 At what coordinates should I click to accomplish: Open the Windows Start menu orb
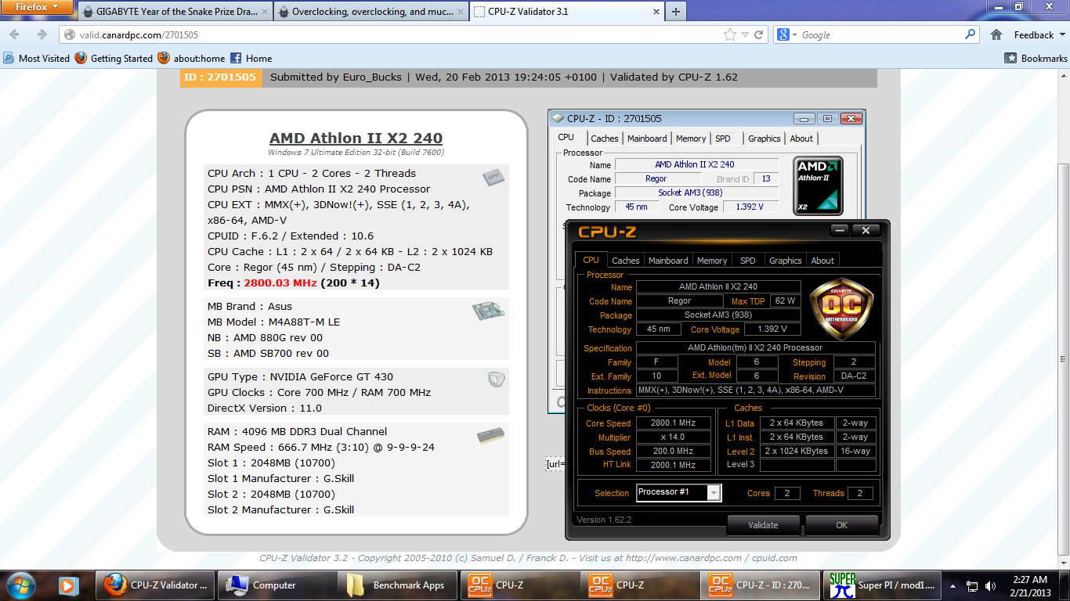tap(20, 585)
